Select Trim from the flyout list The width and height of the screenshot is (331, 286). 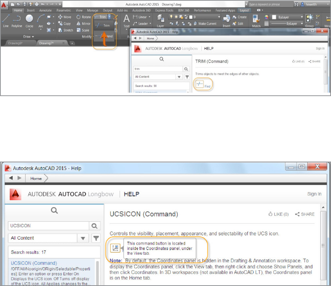pyautogui.click(x=104, y=26)
